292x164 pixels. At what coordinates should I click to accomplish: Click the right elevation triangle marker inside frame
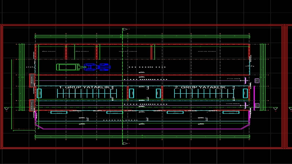[276, 109]
